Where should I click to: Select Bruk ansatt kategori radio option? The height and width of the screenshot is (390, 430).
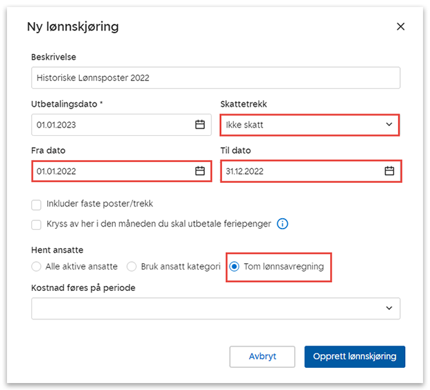coord(132,267)
